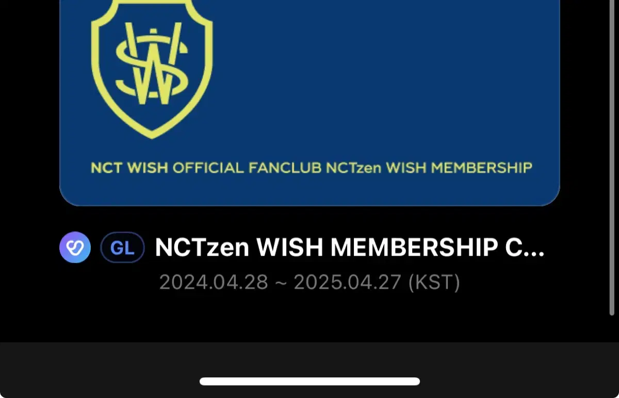Select the 2024.04.28 start date
The height and width of the screenshot is (398, 619).
[x=214, y=283]
